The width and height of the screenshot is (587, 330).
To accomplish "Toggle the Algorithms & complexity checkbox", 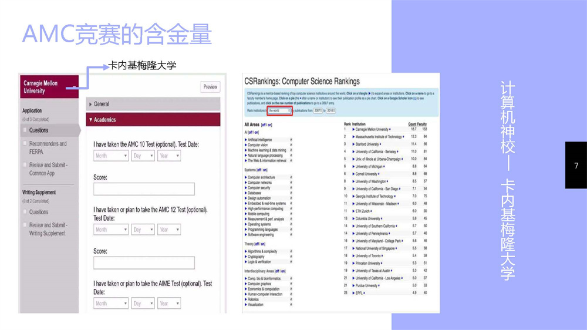I will (291, 251).
